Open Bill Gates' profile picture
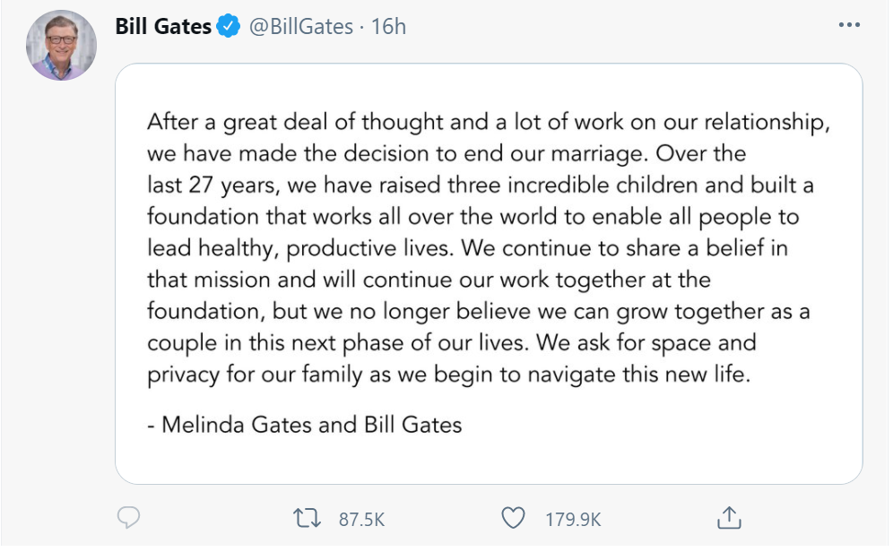Image resolution: width=893 pixels, height=552 pixels. 62,45
